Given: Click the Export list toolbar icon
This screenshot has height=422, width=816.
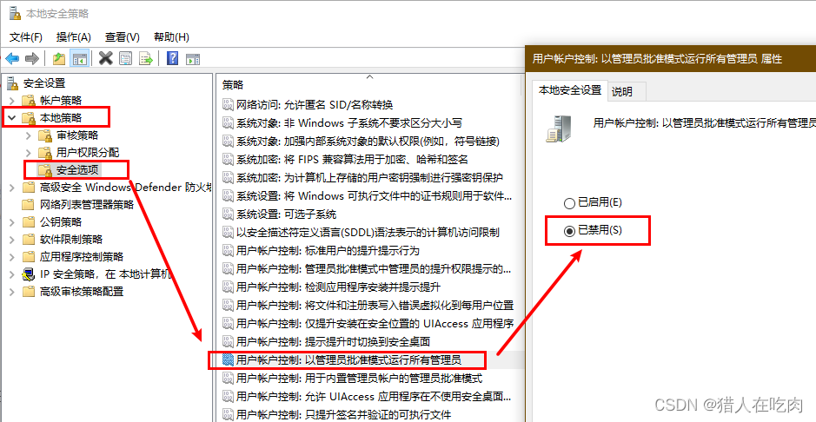Looking at the screenshot, I should [145, 58].
